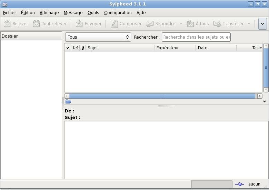Image resolution: width=269 pixels, height=190 pixels.
Task: Click the blue folder icon below list
Action: click(68, 101)
